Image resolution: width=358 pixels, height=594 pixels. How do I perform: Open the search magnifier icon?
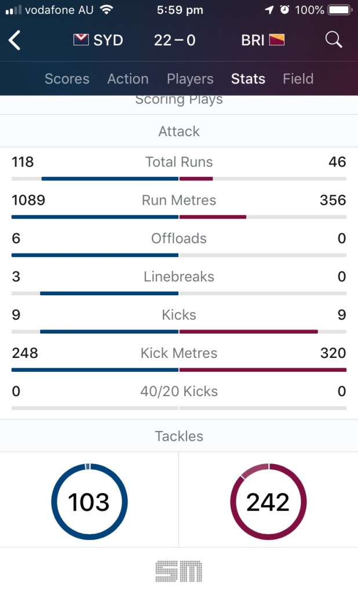[x=334, y=40]
